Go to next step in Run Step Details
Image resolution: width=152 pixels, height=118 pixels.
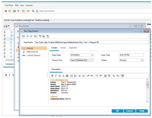(31, 36)
